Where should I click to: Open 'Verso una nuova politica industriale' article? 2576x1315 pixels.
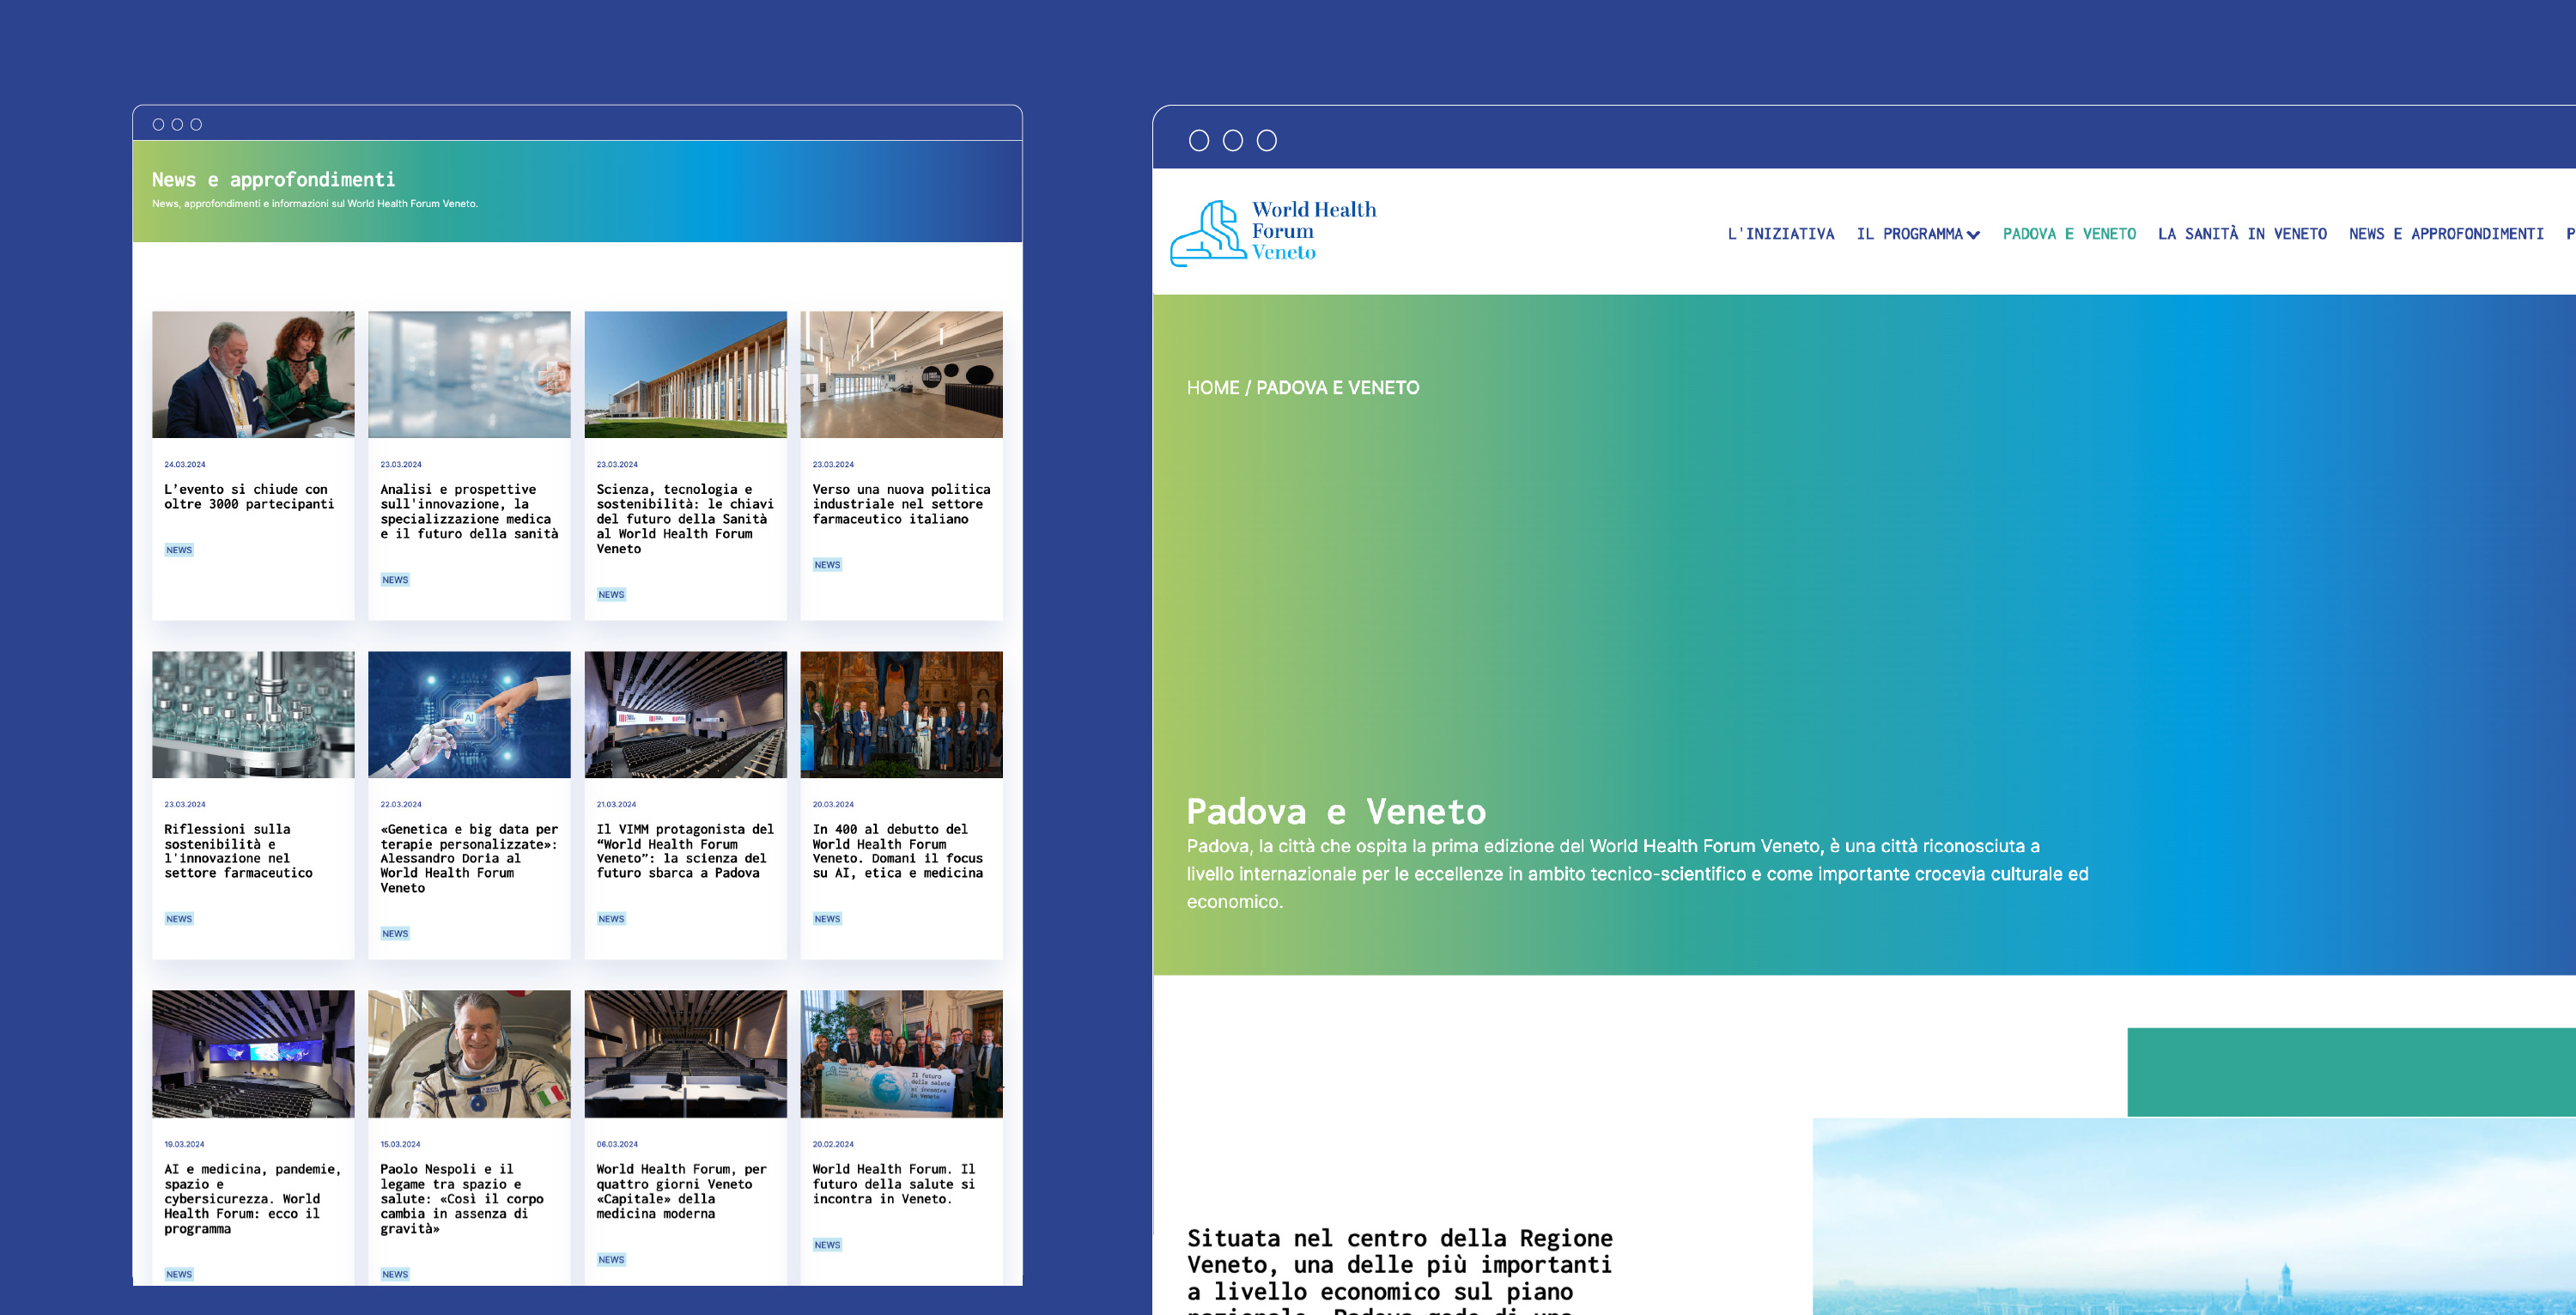tap(900, 504)
